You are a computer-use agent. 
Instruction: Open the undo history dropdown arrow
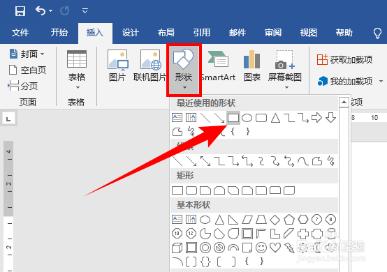tap(50, 11)
